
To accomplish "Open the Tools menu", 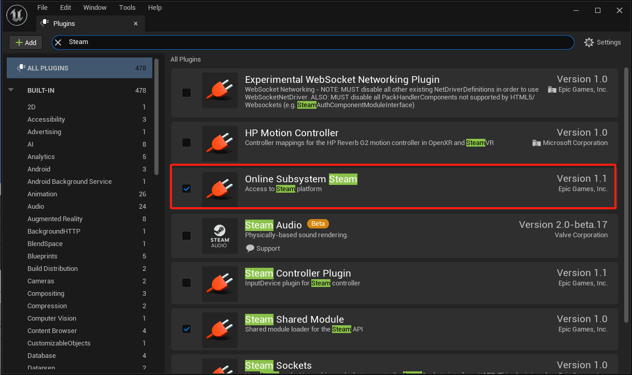I will click(127, 8).
